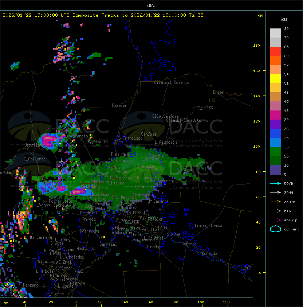Click the white 30HM track arrow in legend
The image size is (303, 307).
tap(275, 193)
